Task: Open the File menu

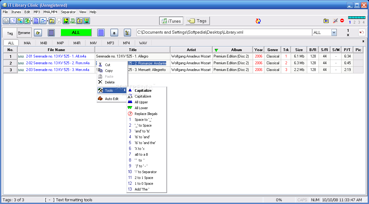Action: 5,12
